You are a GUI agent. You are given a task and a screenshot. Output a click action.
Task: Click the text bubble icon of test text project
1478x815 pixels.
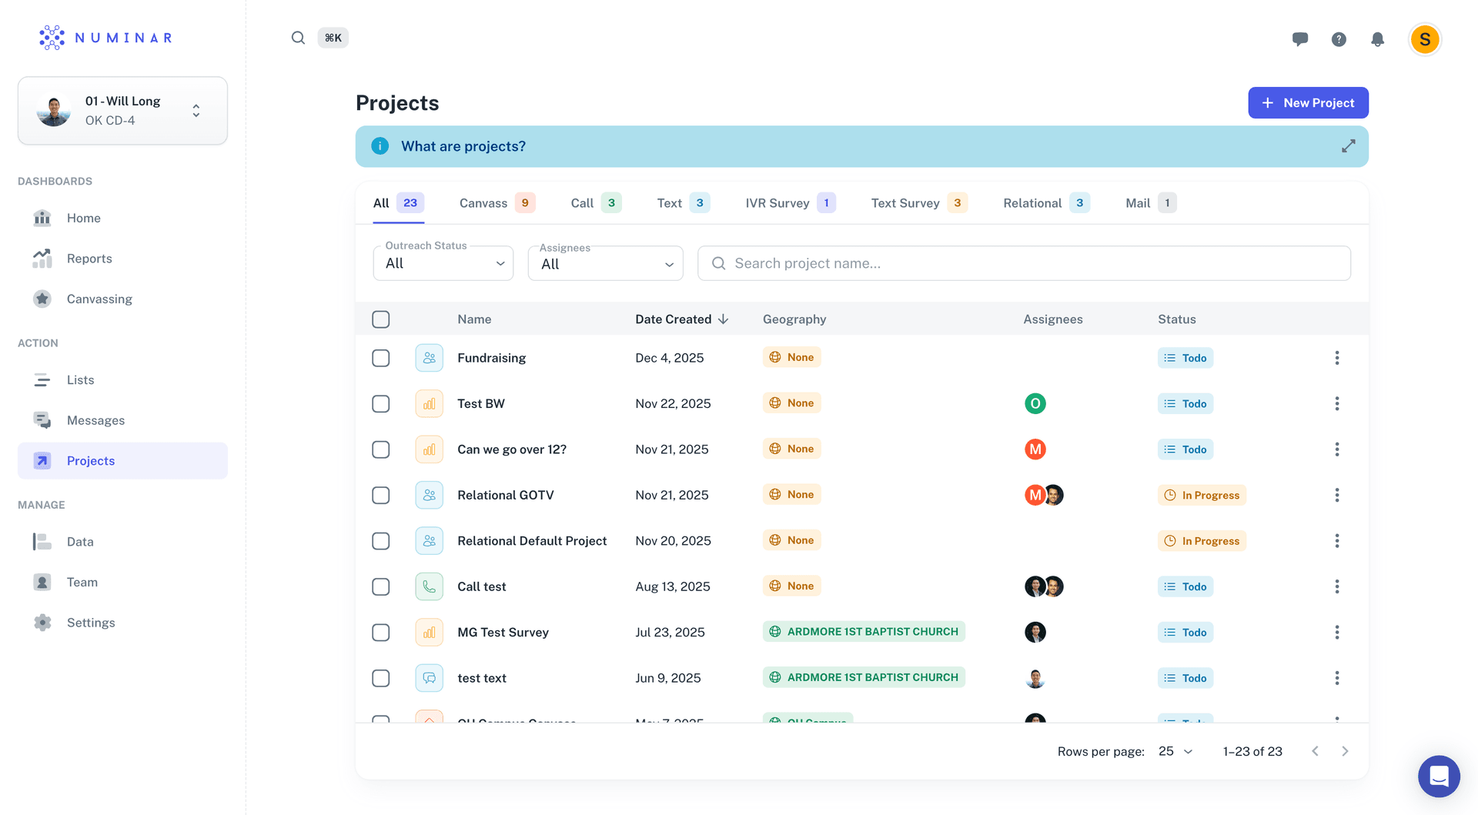429,678
